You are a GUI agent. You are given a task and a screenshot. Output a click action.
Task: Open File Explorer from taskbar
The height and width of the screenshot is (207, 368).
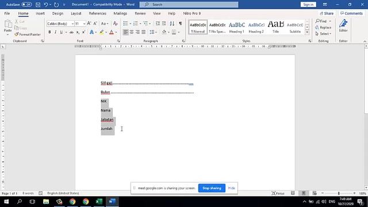[x=46, y=201]
